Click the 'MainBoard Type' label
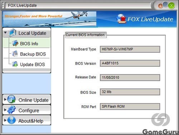Image resolution: width=179 pixels, height=135 pixels. 83,49
